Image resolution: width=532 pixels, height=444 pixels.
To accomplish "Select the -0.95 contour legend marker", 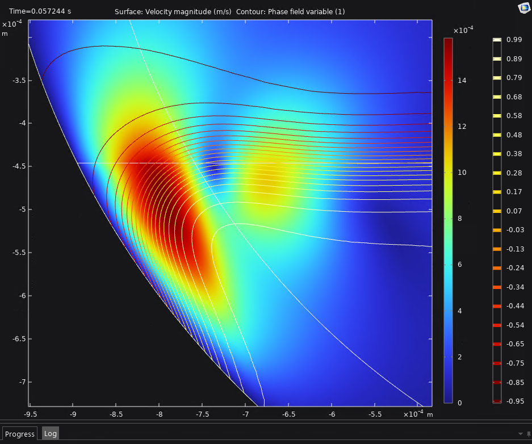I will (497, 401).
